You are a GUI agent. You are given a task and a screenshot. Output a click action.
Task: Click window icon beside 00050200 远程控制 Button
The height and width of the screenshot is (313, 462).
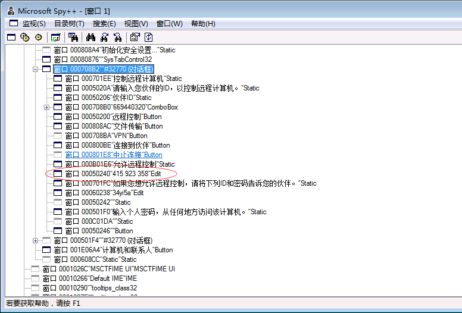[58, 117]
